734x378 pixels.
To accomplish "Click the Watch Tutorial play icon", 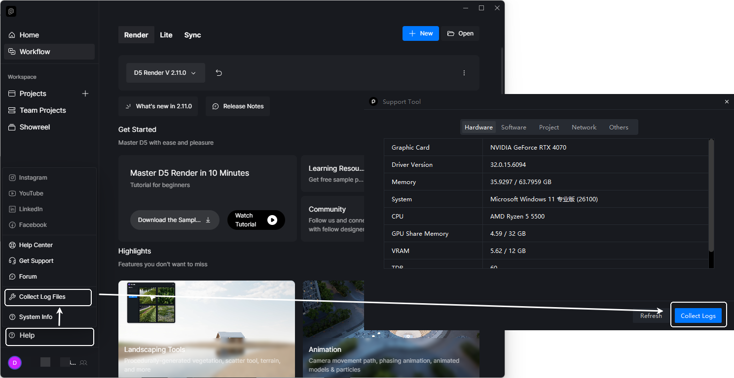I will coord(272,220).
